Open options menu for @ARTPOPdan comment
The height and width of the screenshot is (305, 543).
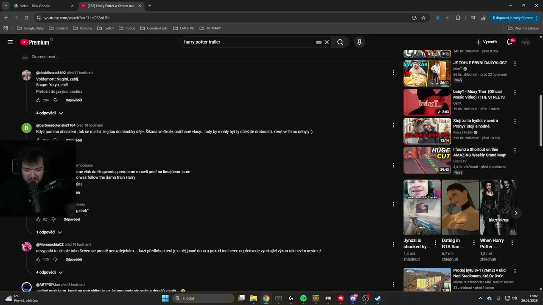pos(393,285)
